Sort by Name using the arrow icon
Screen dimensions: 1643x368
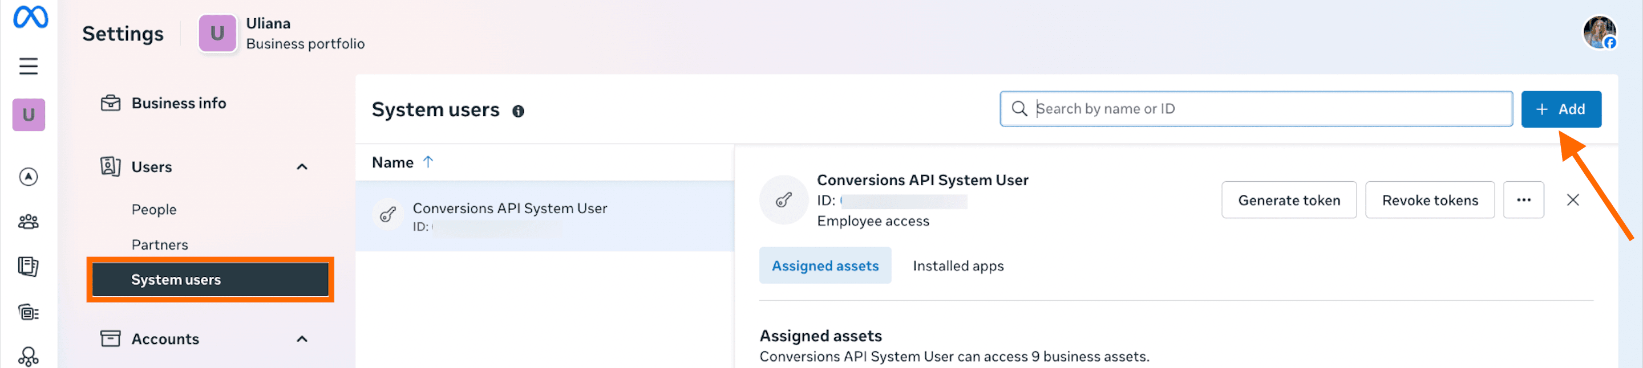[428, 162]
